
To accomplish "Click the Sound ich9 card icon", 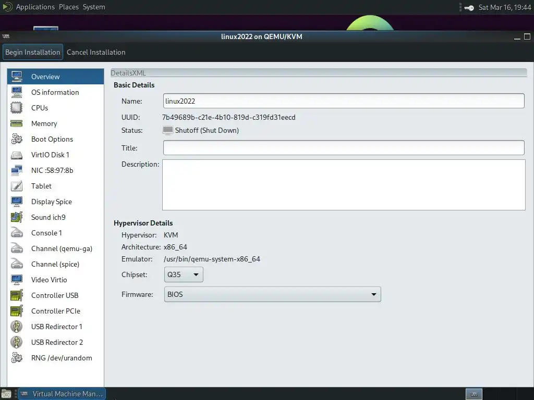I will coord(17,217).
